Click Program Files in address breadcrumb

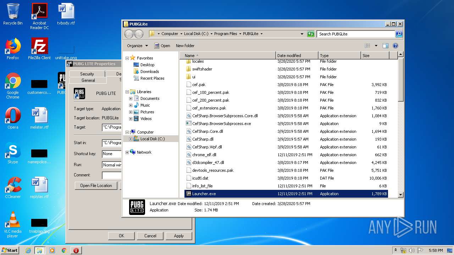(226, 34)
